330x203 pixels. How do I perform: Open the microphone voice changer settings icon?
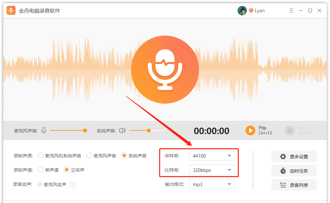[x=73, y=185]
